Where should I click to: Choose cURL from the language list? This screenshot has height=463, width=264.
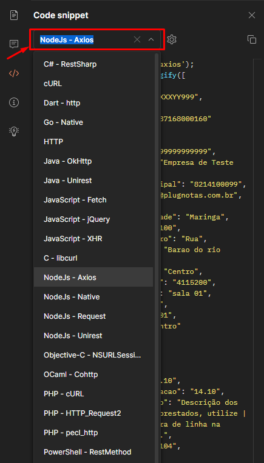[x=93, y=84]
